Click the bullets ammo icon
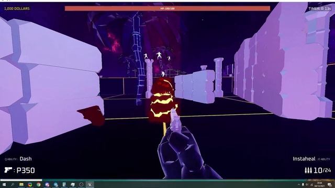335x188 pixels. click(308, 170)
